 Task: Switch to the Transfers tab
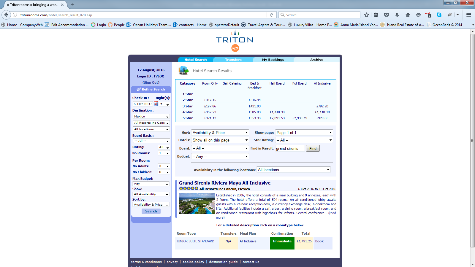(x=233, y=60)
